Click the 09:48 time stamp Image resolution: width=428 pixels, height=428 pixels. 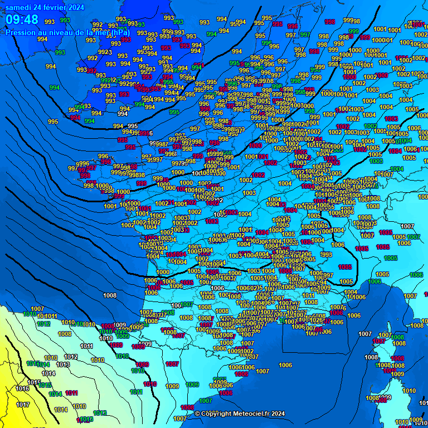coord(22,20)
